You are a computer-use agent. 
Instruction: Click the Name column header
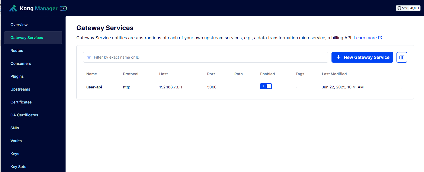tap(91, 74)
